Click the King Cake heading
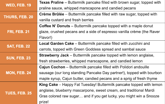 tap(48, 85)
